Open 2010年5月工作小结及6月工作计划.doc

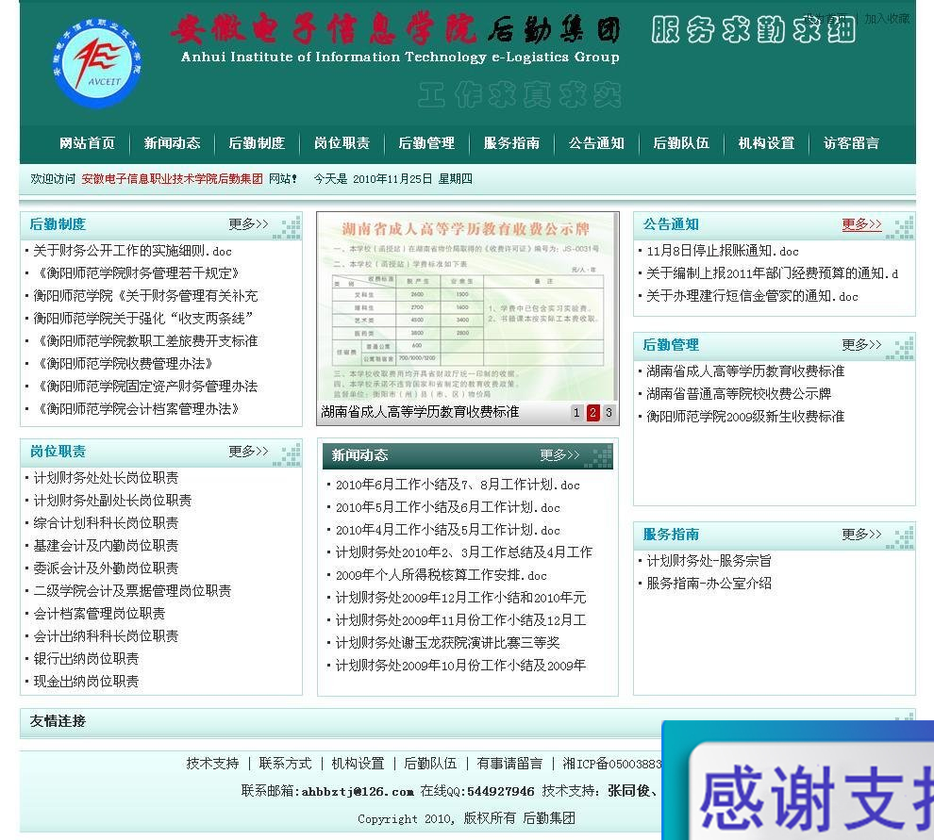[x=448, y=507]
